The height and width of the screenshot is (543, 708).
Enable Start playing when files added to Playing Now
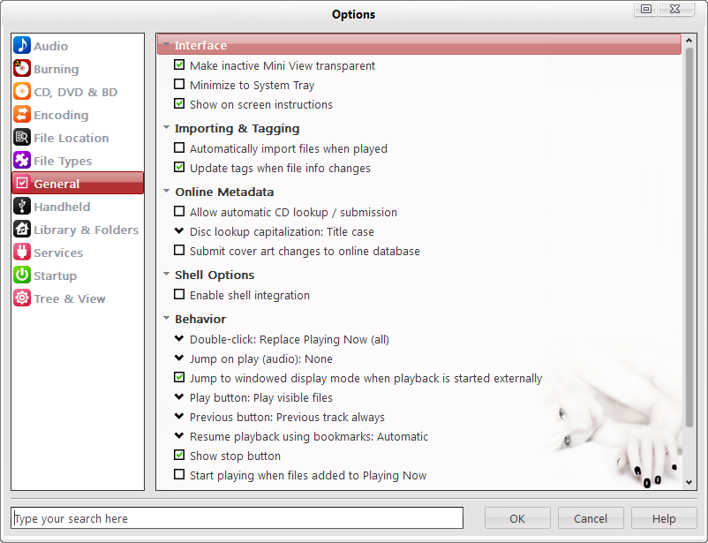(179, 475)
